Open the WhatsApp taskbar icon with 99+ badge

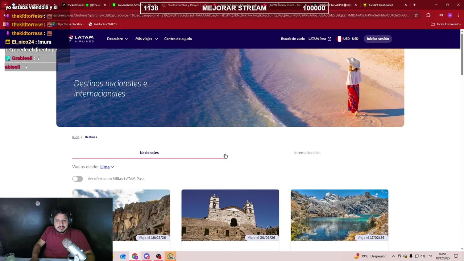171,256
